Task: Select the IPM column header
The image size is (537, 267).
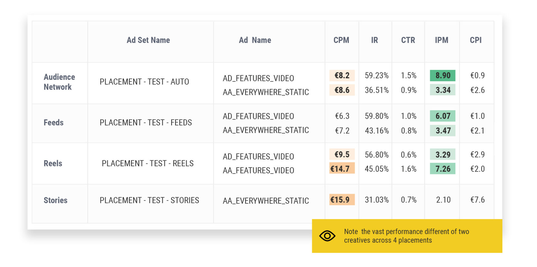Action: pos(442,40)
